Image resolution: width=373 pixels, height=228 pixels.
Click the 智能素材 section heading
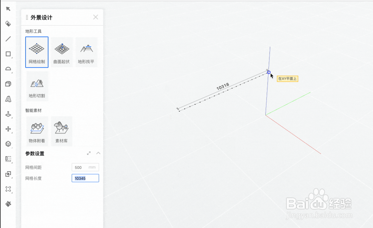pos(33,110)
